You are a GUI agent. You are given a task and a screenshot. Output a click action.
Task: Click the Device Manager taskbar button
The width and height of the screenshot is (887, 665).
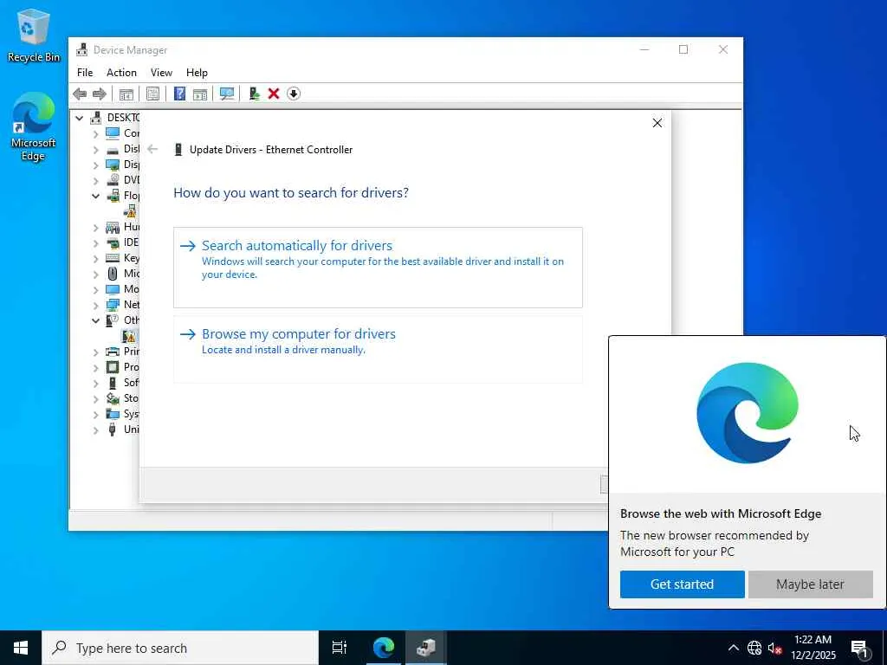coord(426,648)
